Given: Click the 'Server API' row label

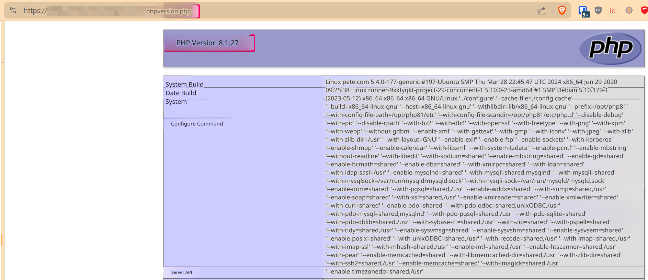Looking at the screenshot, I should 182,272.
